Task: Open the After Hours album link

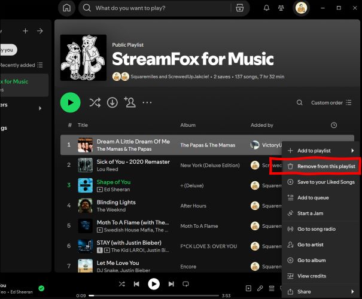Action: click(x=193, y=206)
